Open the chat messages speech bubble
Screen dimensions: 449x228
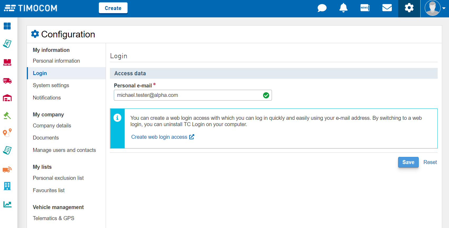pyautogui.click(x=322, y=8)
